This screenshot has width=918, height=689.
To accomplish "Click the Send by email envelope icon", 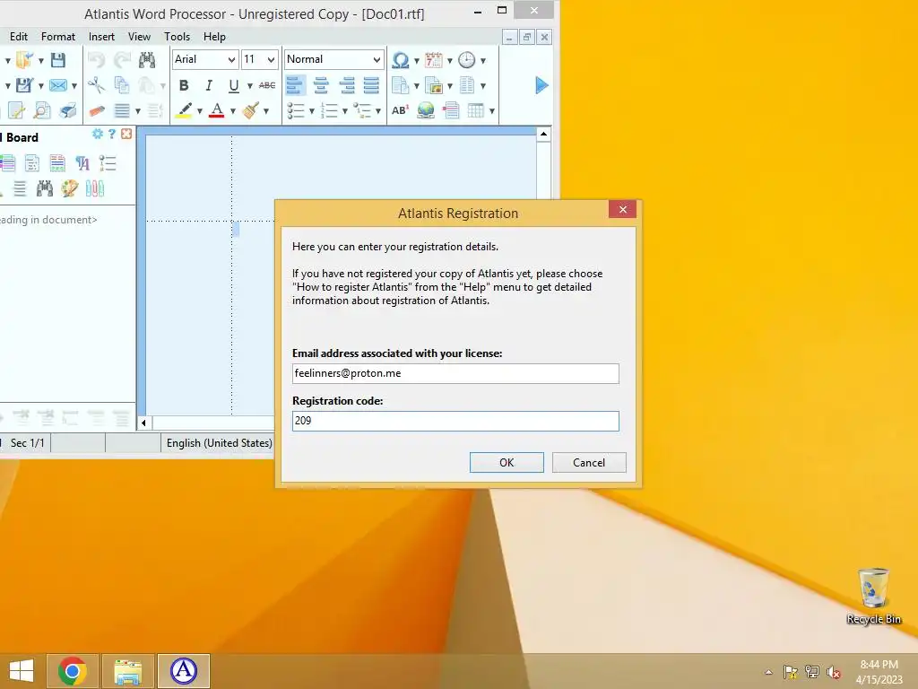I will (58, 85).
